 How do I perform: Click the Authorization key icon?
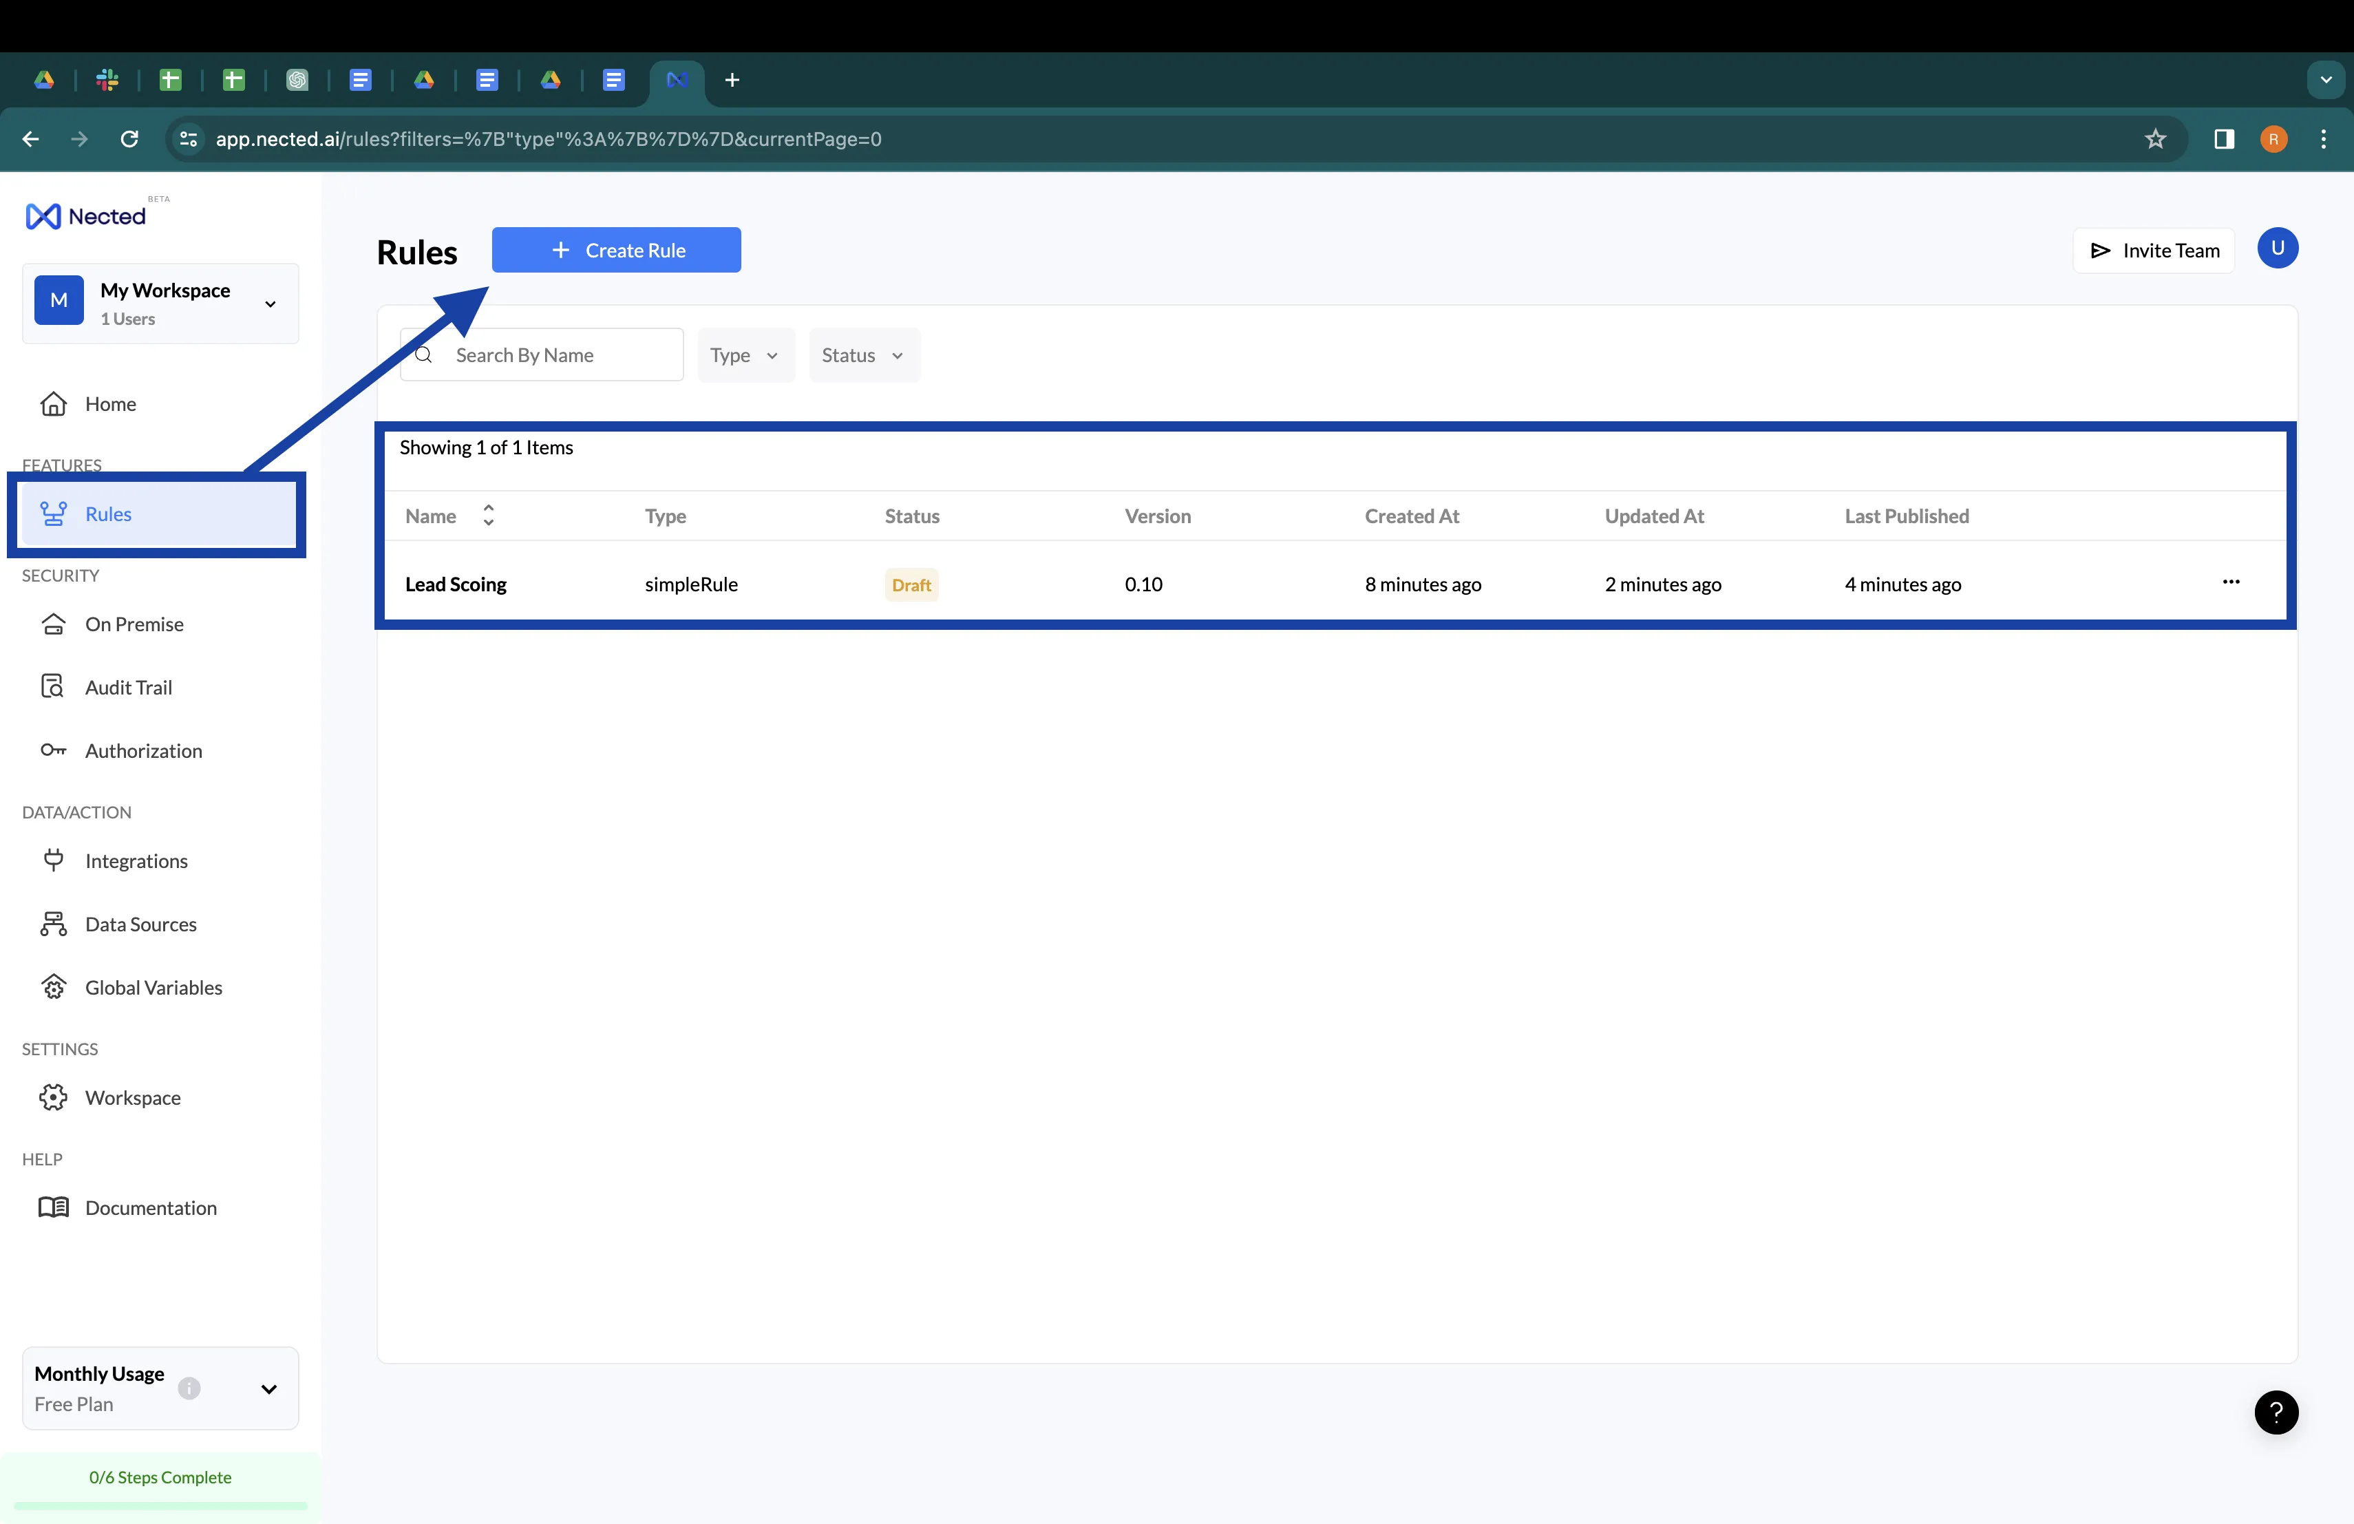pyautogui.click(x=54, y=750)
